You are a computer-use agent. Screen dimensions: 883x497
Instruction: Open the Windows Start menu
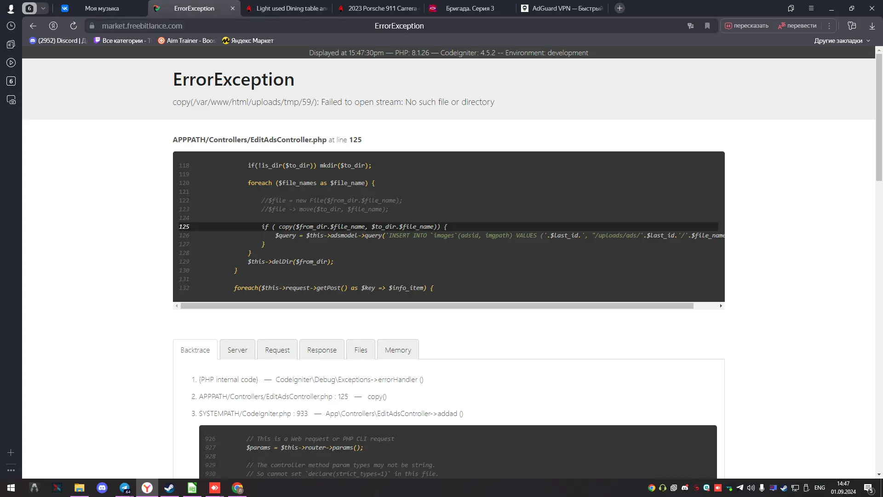(11, 488)
